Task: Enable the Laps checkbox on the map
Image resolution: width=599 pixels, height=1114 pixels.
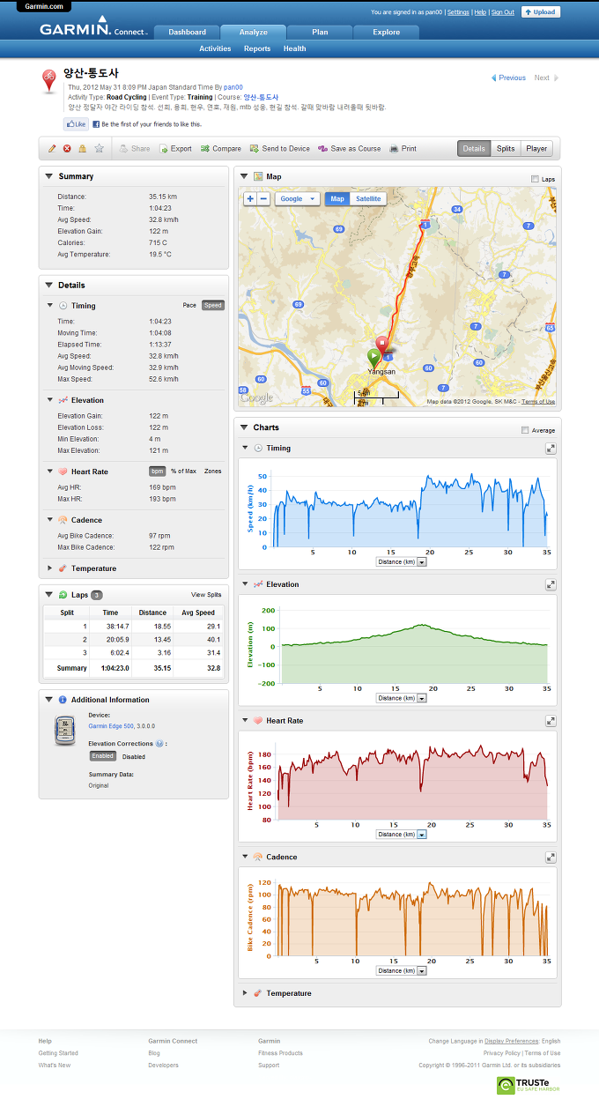Action: coord(536,178)
